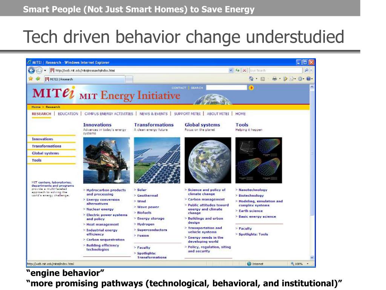Screen dimensions: 386x290
Task: Open a new blank browser tab
Action: click(129, 79)
